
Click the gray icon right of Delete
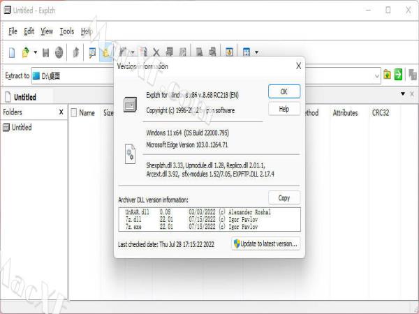click(x=169, y=52)
